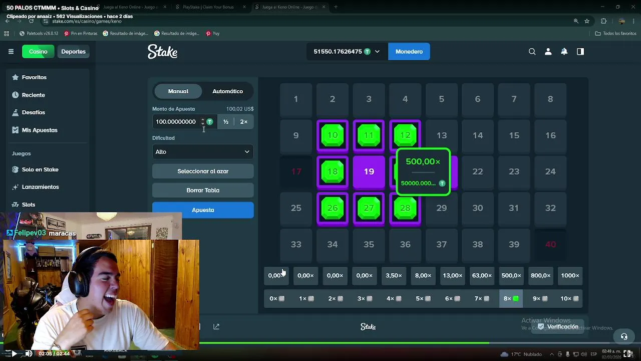Viewport: 641px width, 361px height.
Task: Click the Desafíos icon in sidebar
Action: (15, 112)
